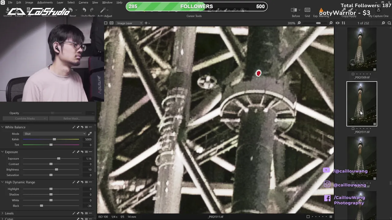Click the Exp. Warning button
Viewport: 392px width, 220px height.
pyautogui.click(x=321, y=12)
